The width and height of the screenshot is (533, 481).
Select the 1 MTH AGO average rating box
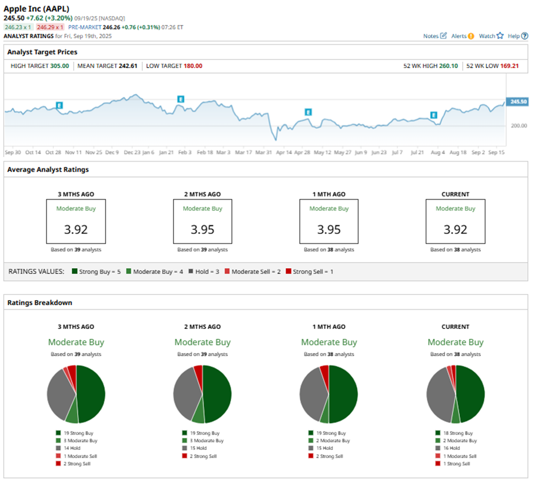[329, 221]
